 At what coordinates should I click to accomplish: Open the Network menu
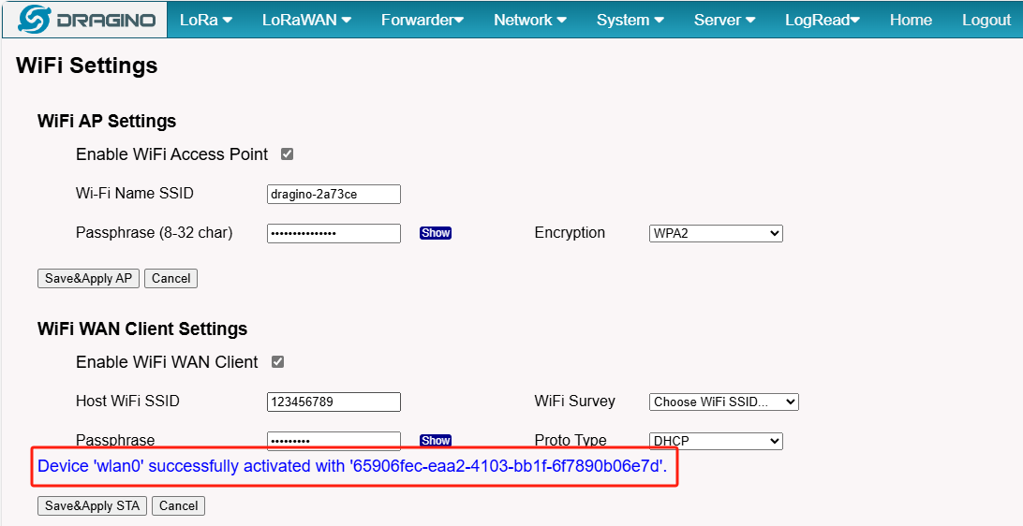click(x=530, y=21)
